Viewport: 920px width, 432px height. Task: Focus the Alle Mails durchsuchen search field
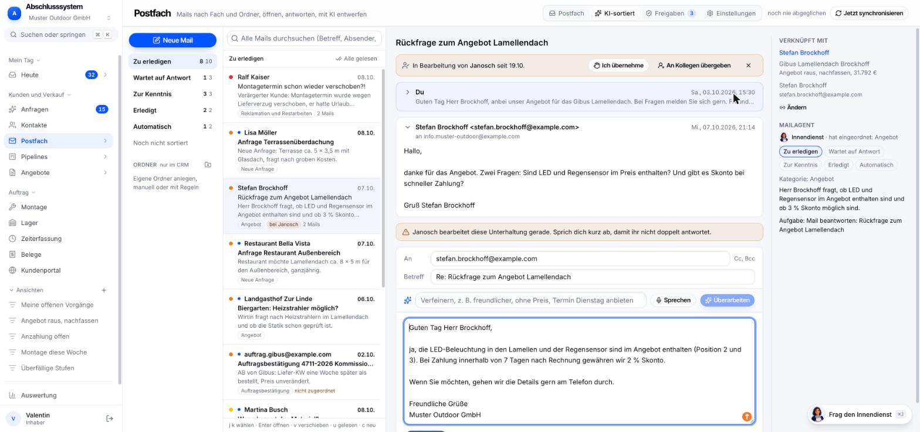(x=305, y=38)
